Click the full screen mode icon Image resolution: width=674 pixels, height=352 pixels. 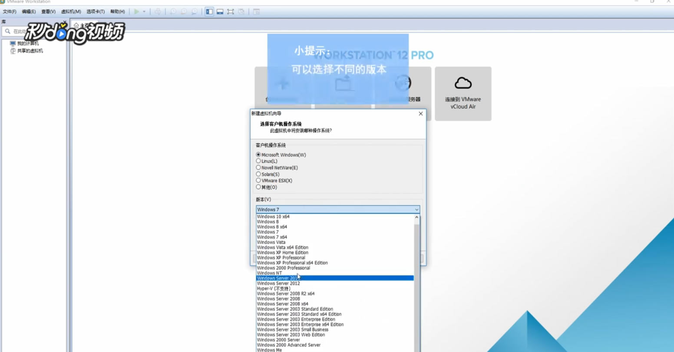[231, 12]
